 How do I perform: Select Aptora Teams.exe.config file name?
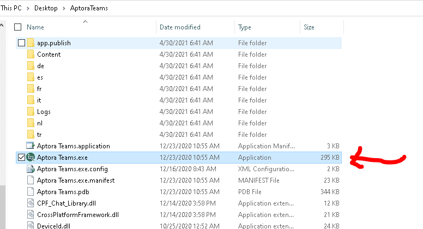pyautogui.click(x=72, y=169)
